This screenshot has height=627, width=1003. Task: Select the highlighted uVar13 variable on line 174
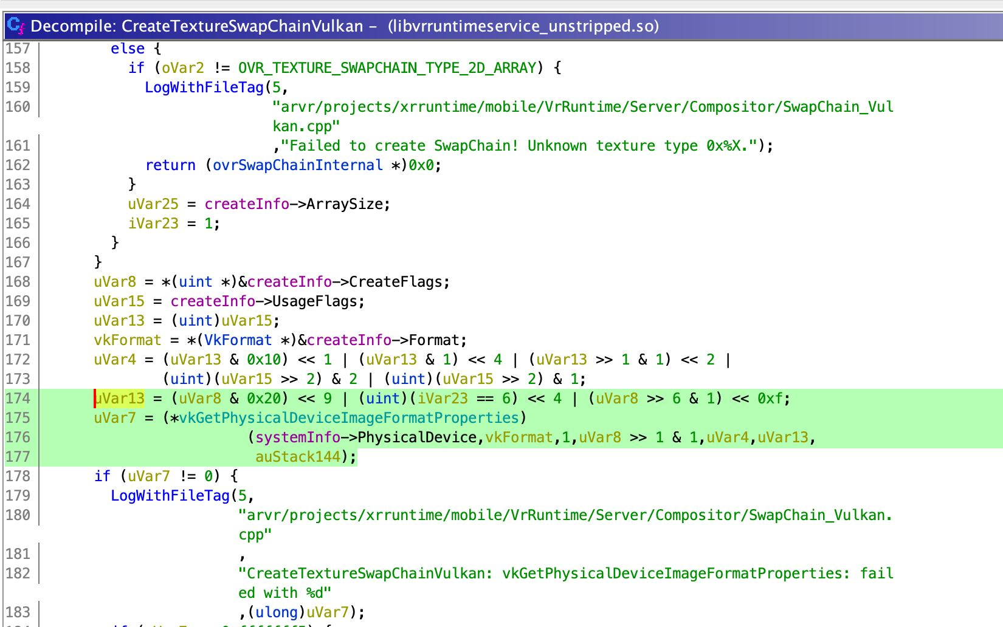tap(120, 399)
